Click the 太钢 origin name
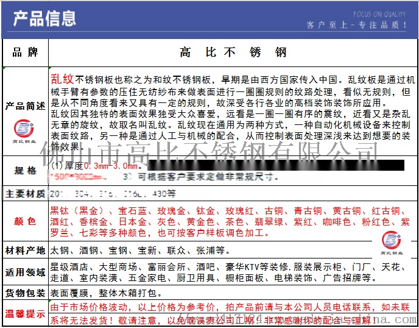The image size is (419, 328). click(60, 251)
